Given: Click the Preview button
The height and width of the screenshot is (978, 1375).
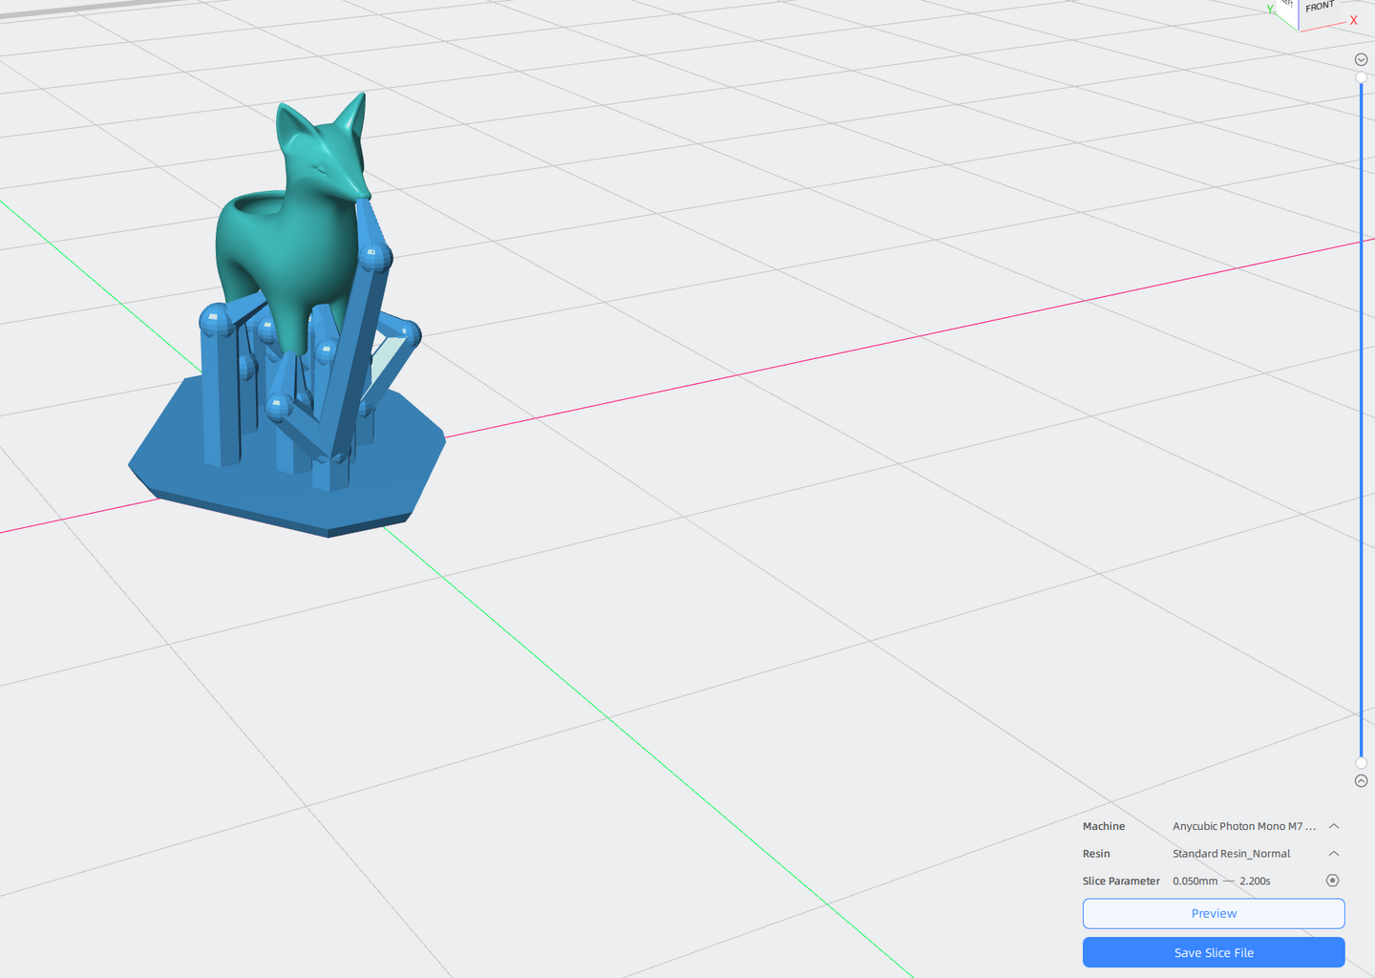Looking at the screenshot, I should coord(1214,914).
